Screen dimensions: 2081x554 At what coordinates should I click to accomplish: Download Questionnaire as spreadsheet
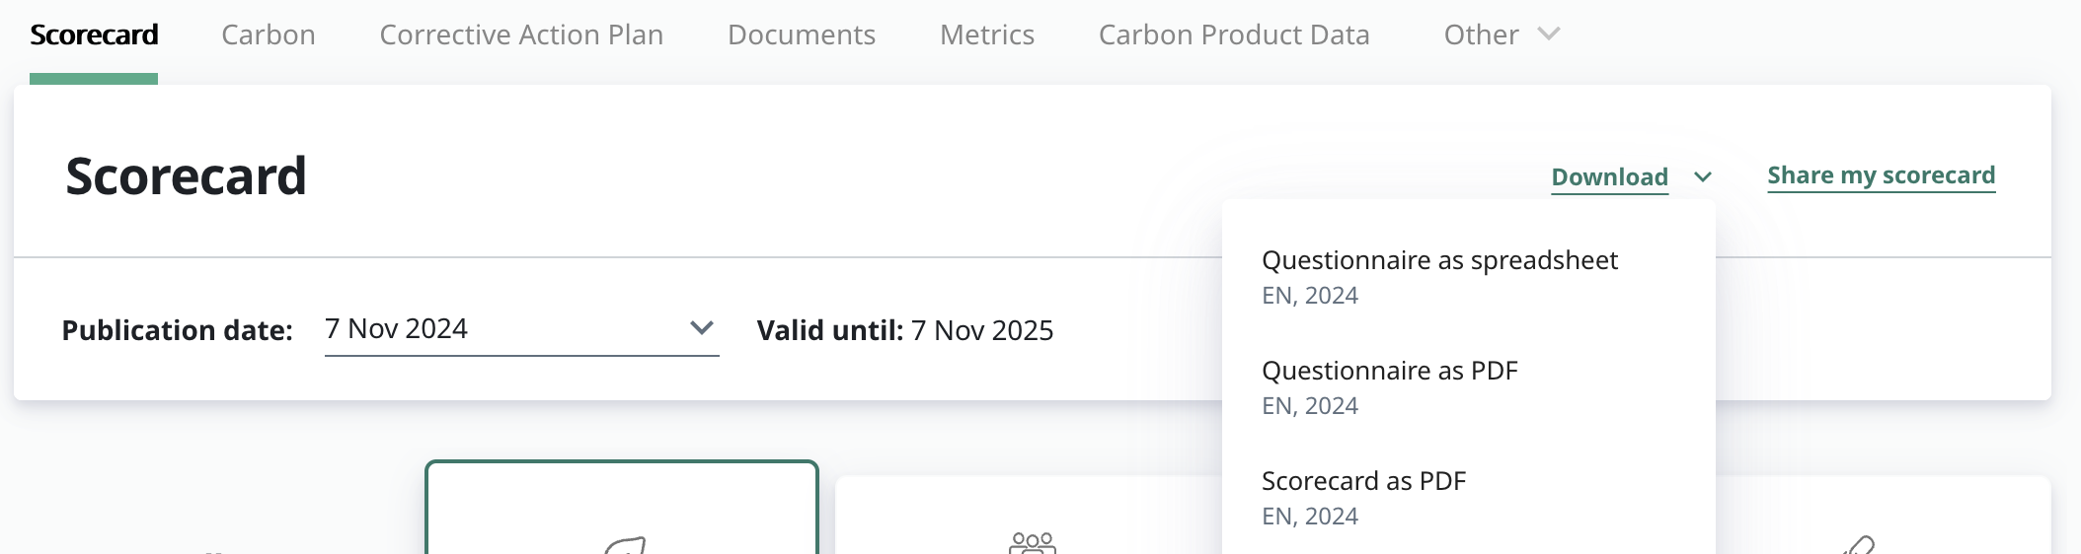(1439, 276)
